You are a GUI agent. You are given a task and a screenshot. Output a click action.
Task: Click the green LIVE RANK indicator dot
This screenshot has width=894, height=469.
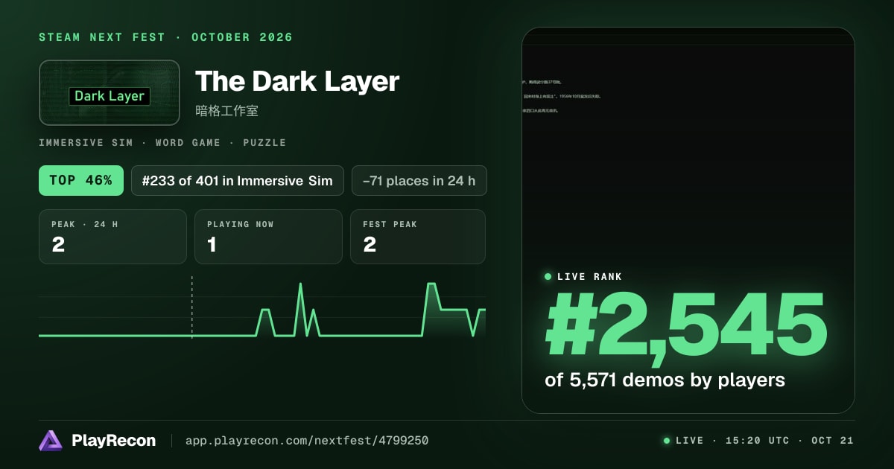[548, 277]
